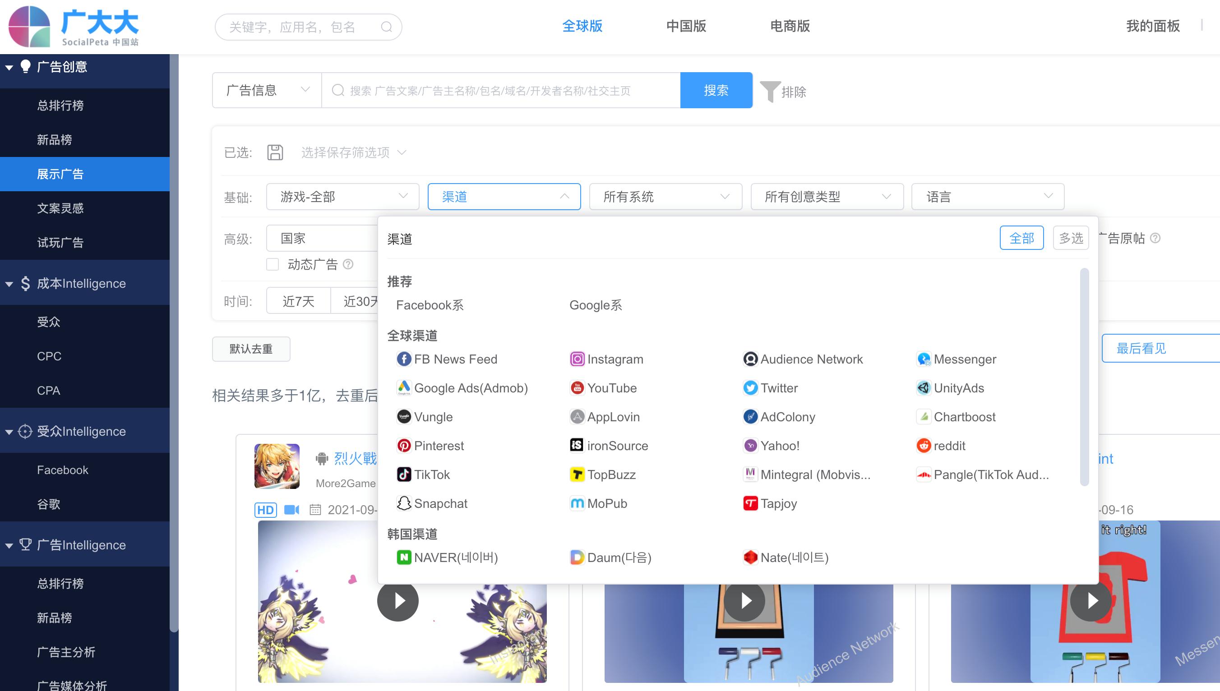
Task: Select 全部 in the channel panel
Action: pos(1021,238)
